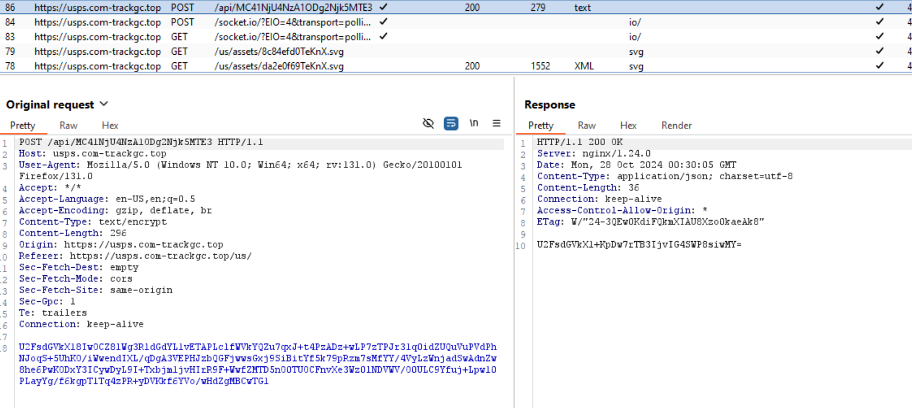Switch to Hex tab in Response panel

coord(628,126)
